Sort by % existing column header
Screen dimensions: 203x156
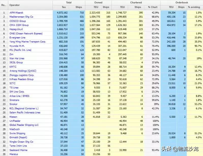point(195,7)
